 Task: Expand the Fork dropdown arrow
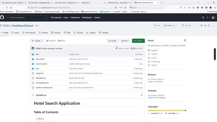click(x=195, y=25)
